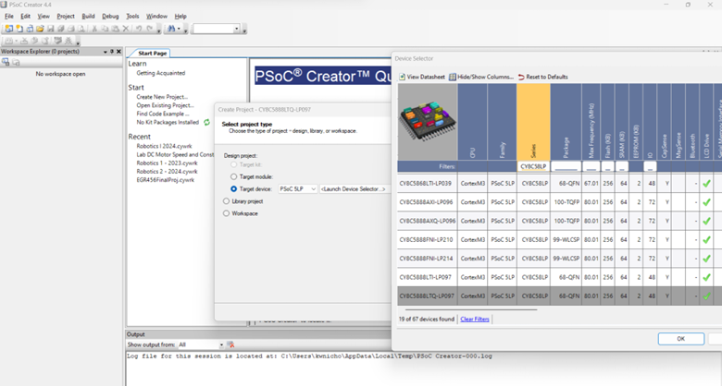Viewport: 722px width, 386px height.
Task: Open the empty combo box in top toolbar
Action: [217, 29]
